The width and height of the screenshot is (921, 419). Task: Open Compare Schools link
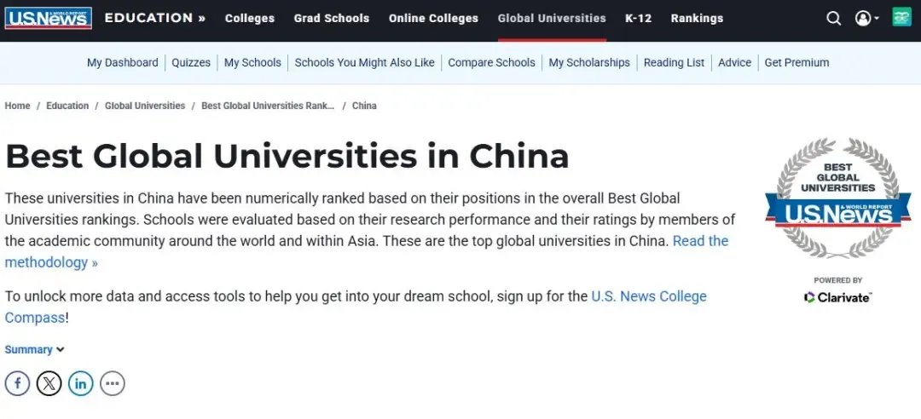point(492,63)
